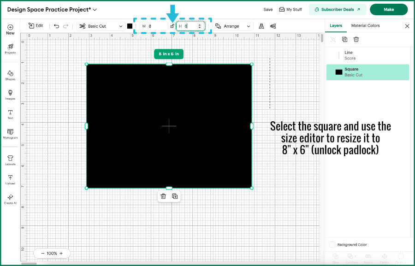Open My Stuff
The width and height of the screenshot is (415, 266).
coord(290,10)
